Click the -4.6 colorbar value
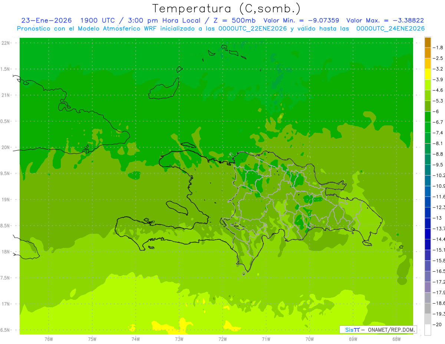 pos(439,90)
